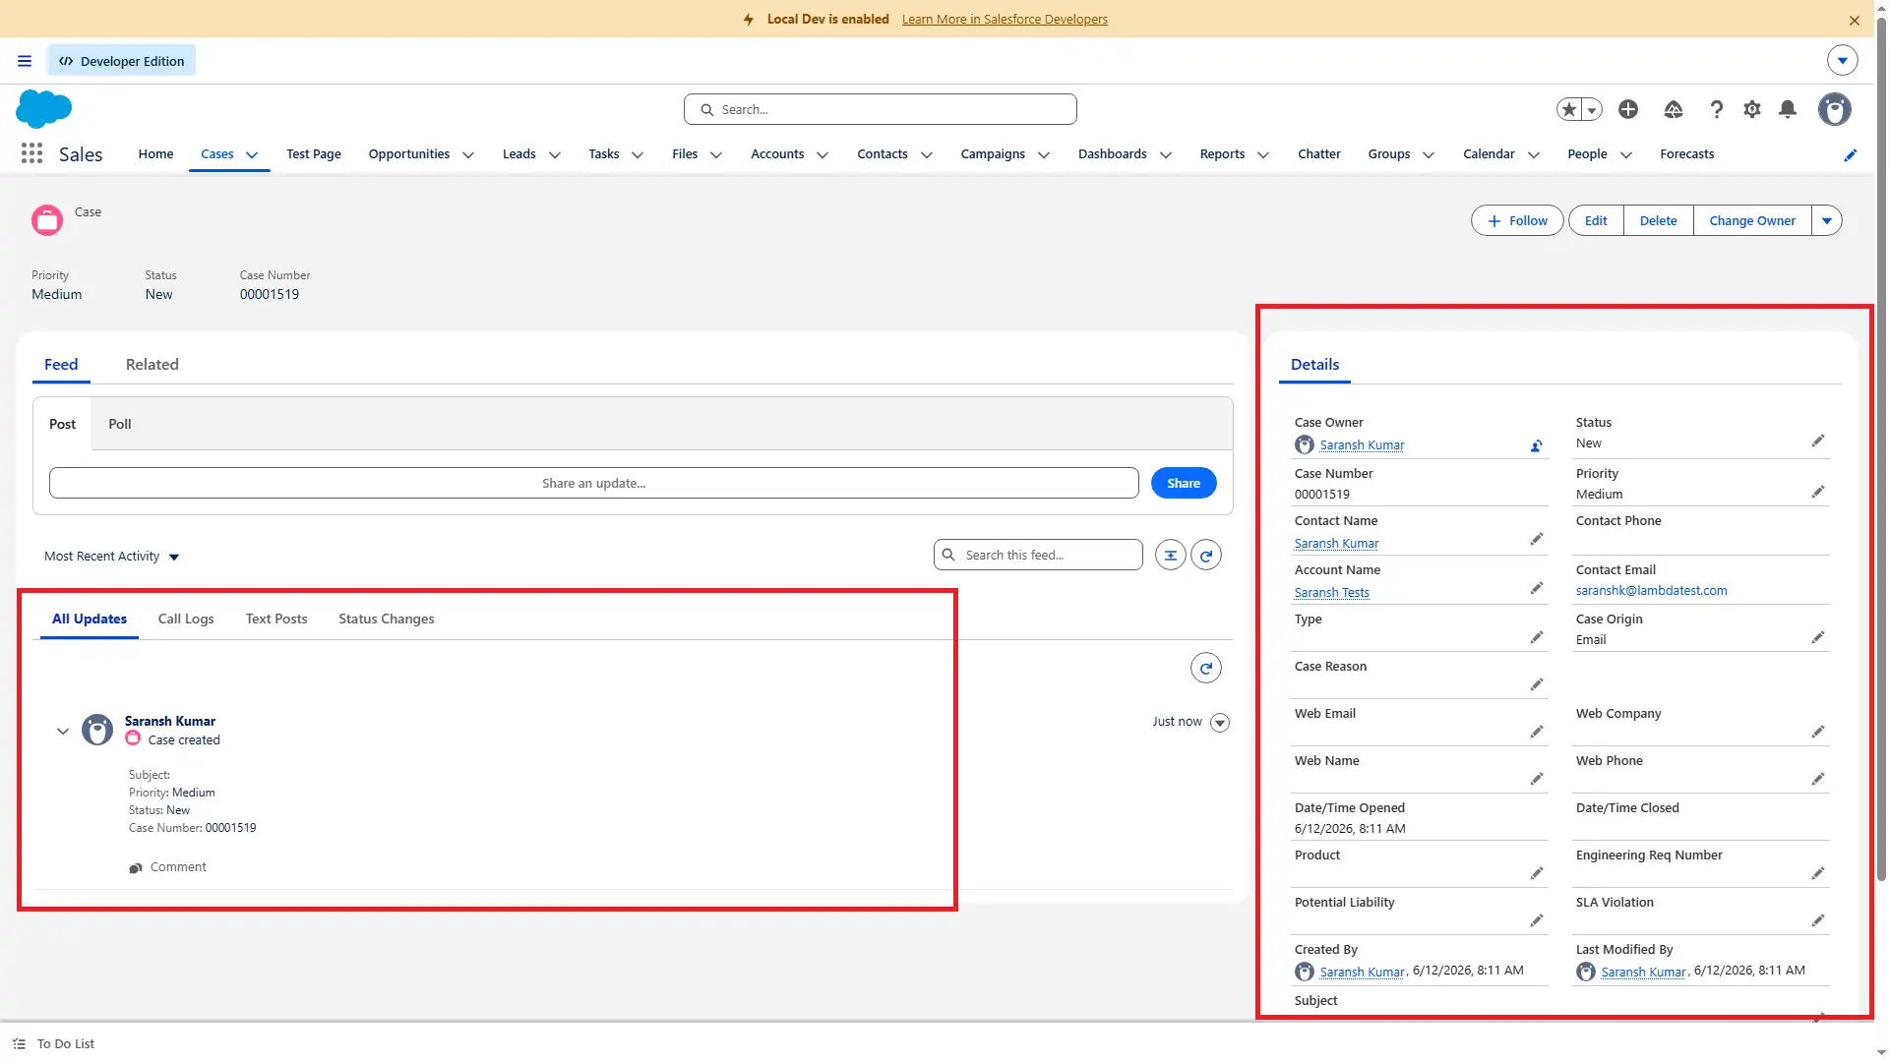Screen dimensions: 1889x1062
Task: Edit Contact Name with pencil icon
Action: [x=1537, y=540]
